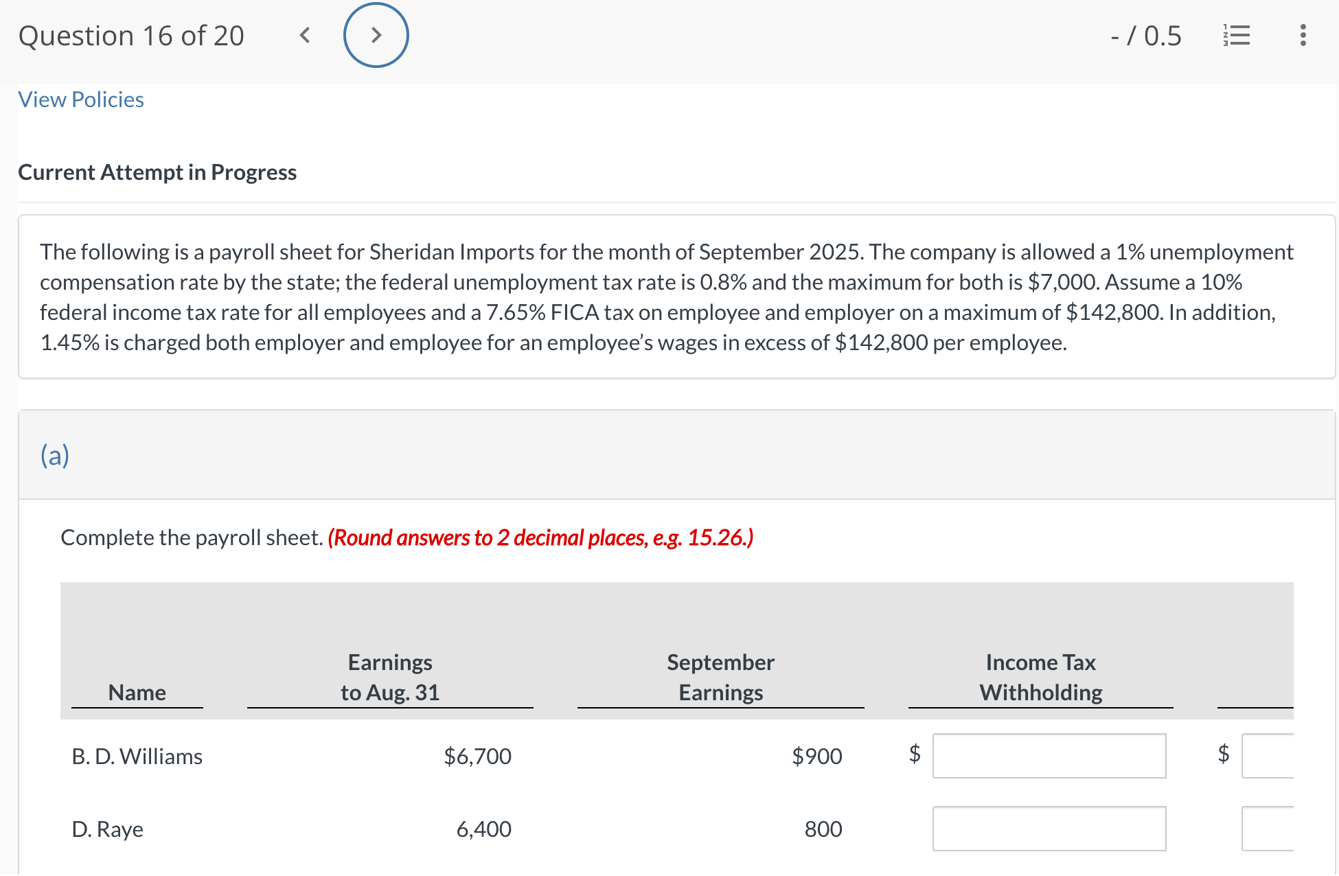Click Income Tax Withholding field for D. Raye
The height and width of the screenshot is (876, 1339).
tap(1049, 829)
